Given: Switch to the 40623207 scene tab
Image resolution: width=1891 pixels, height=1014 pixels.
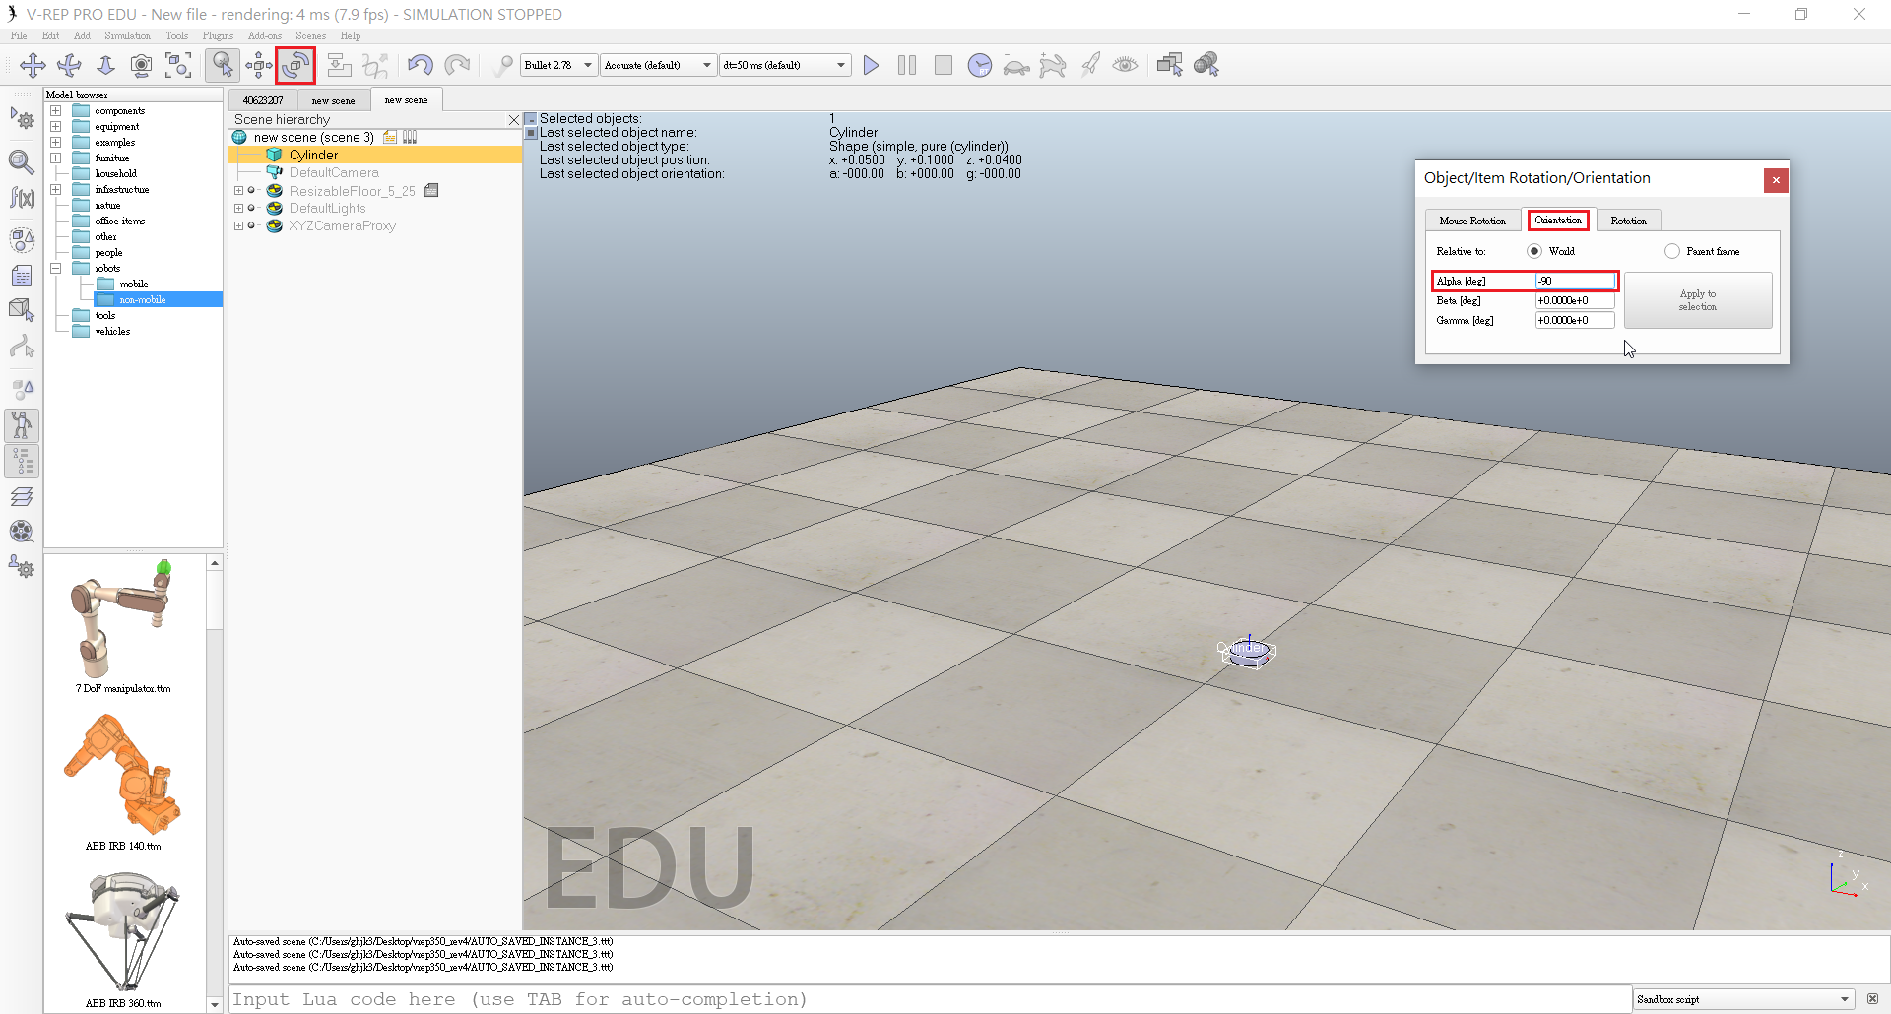Looking at the screenshot, I should [x=263, y=100].
